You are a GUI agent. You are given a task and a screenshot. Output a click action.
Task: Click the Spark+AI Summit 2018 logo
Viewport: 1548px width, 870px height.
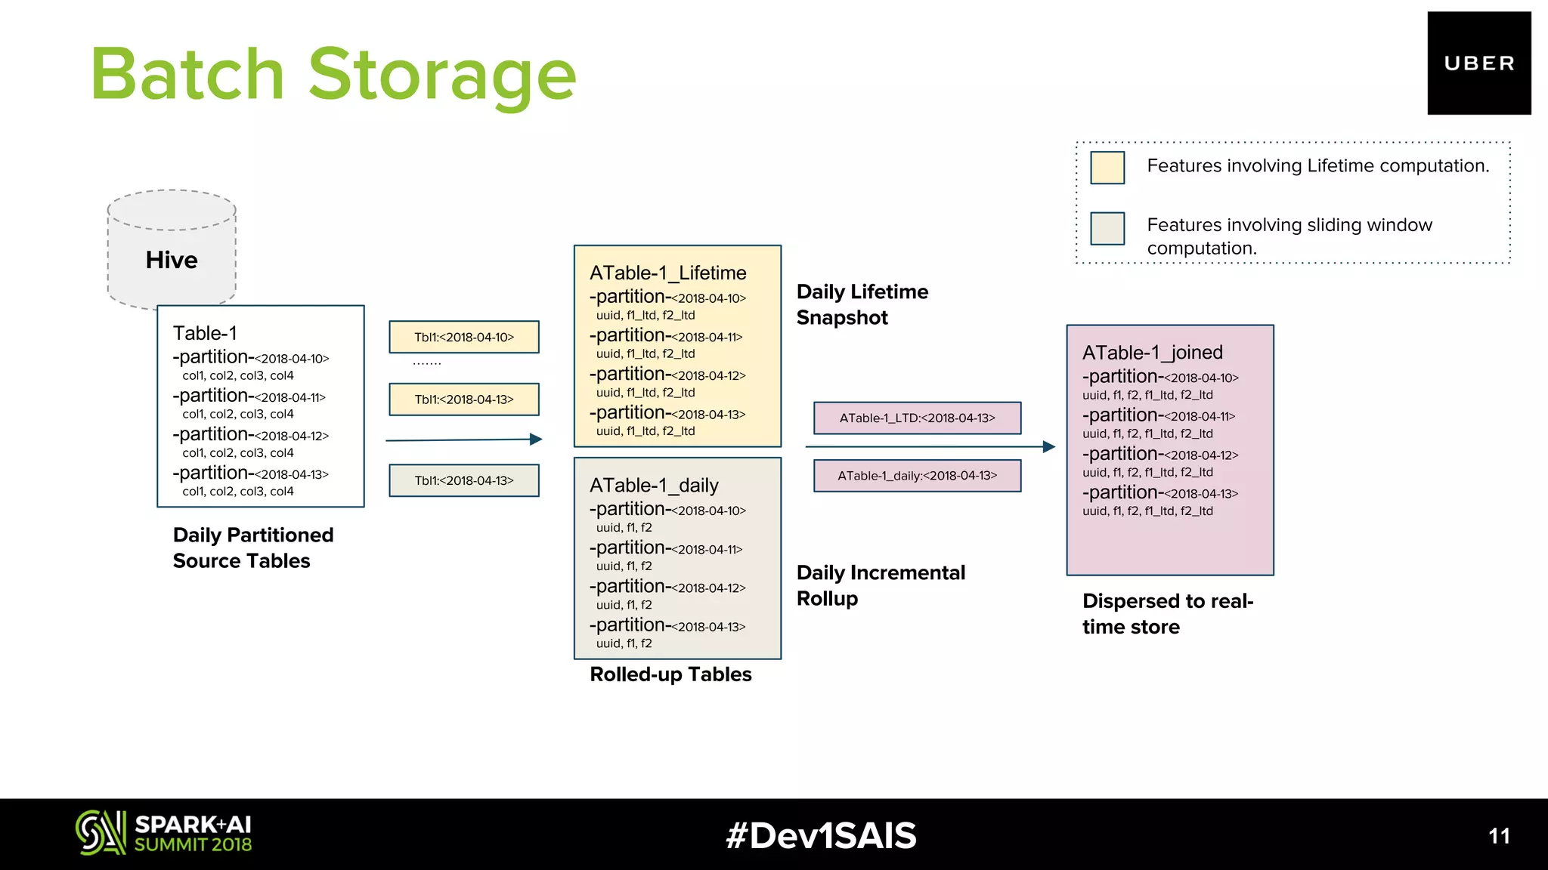pos(163,833)
